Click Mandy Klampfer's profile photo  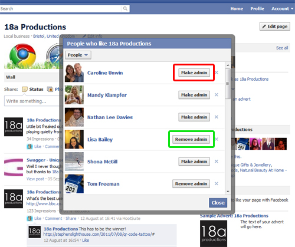tap(74, 95)
